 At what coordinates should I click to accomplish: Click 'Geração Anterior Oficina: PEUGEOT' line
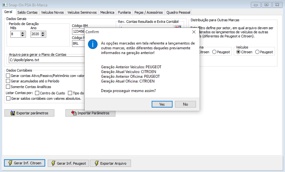click(130, 76)
